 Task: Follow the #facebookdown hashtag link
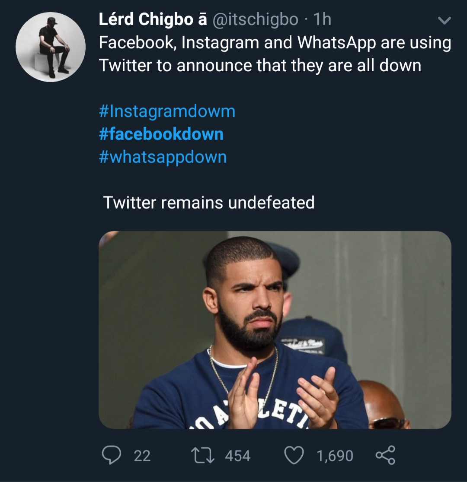click(x=161, y=134)
